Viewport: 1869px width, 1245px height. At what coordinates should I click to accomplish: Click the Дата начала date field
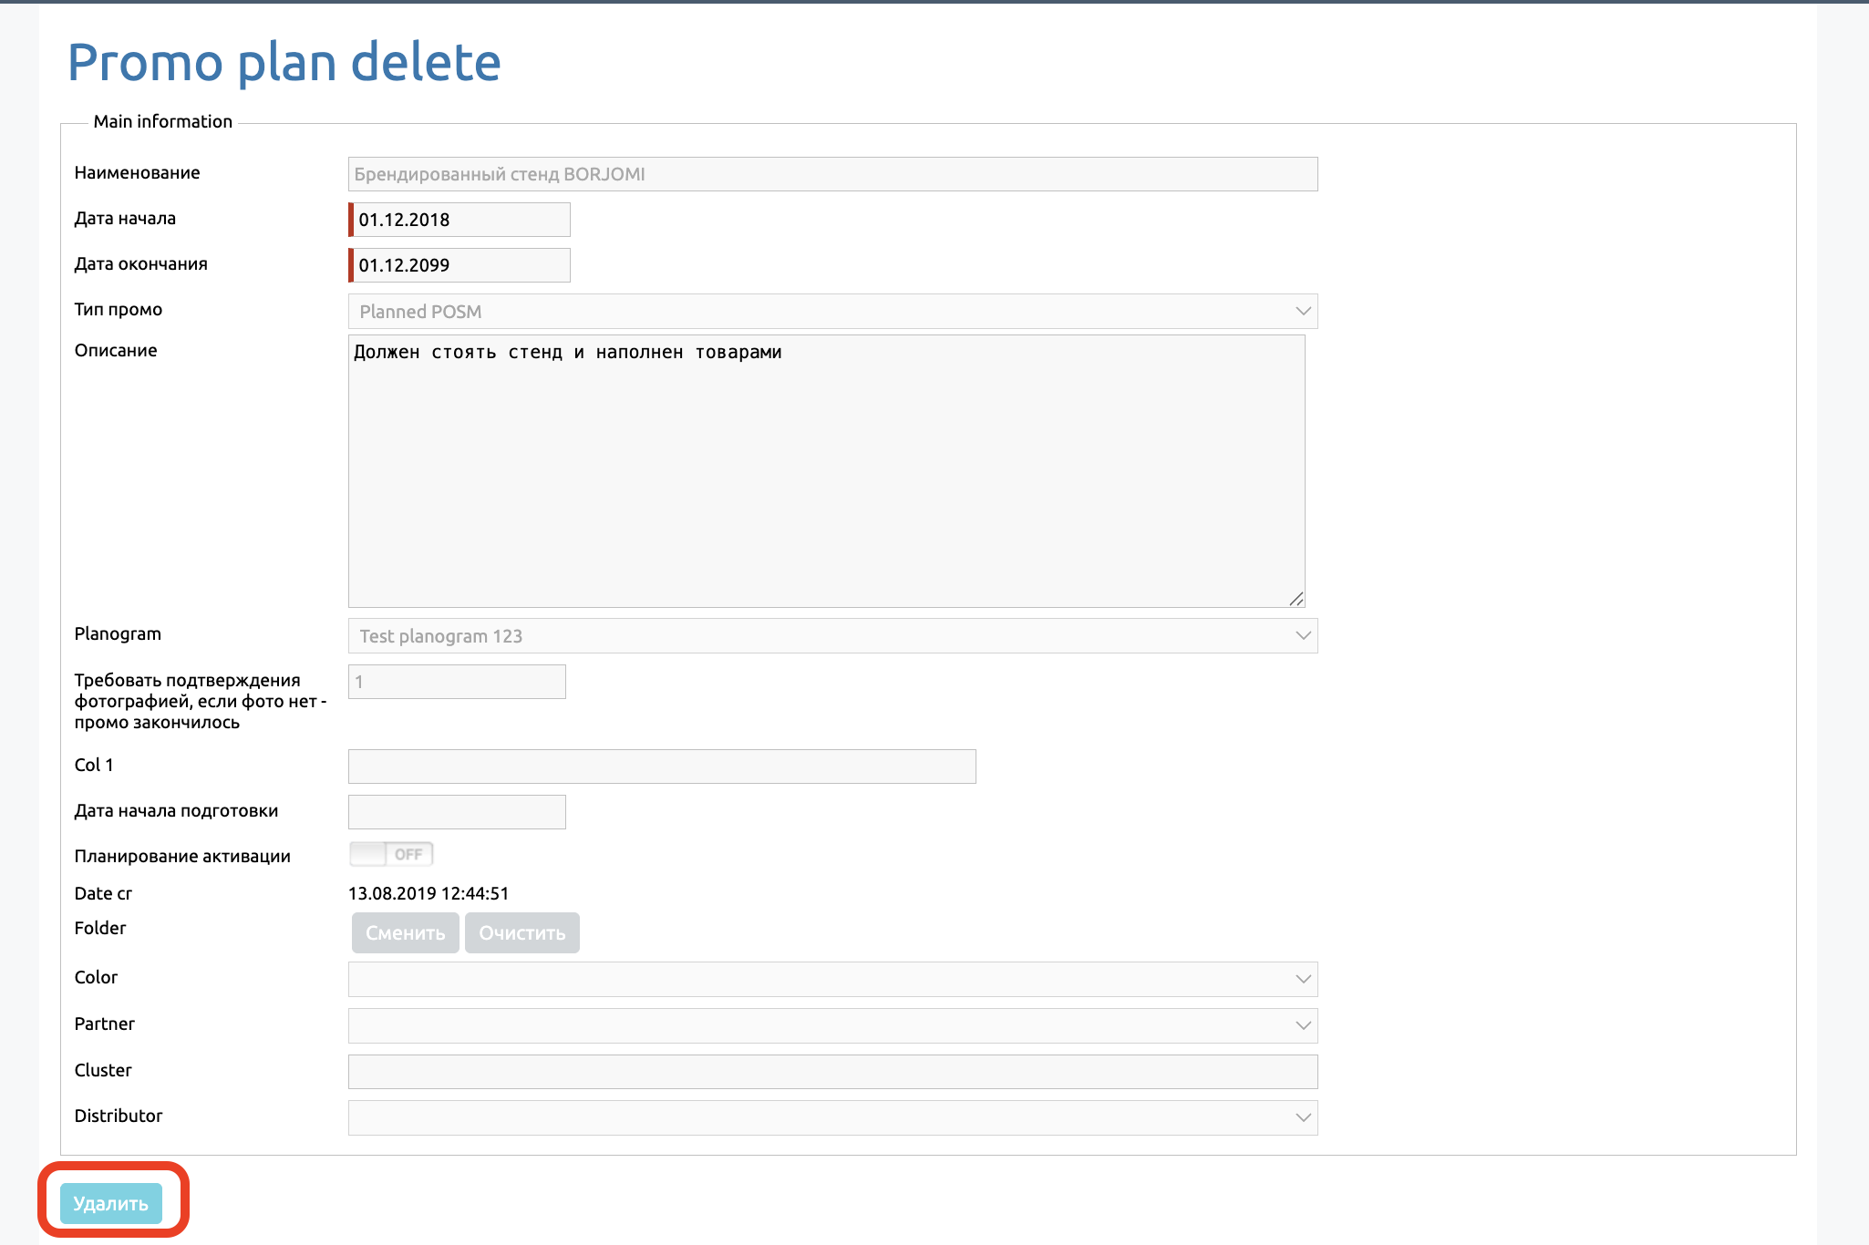460,220
